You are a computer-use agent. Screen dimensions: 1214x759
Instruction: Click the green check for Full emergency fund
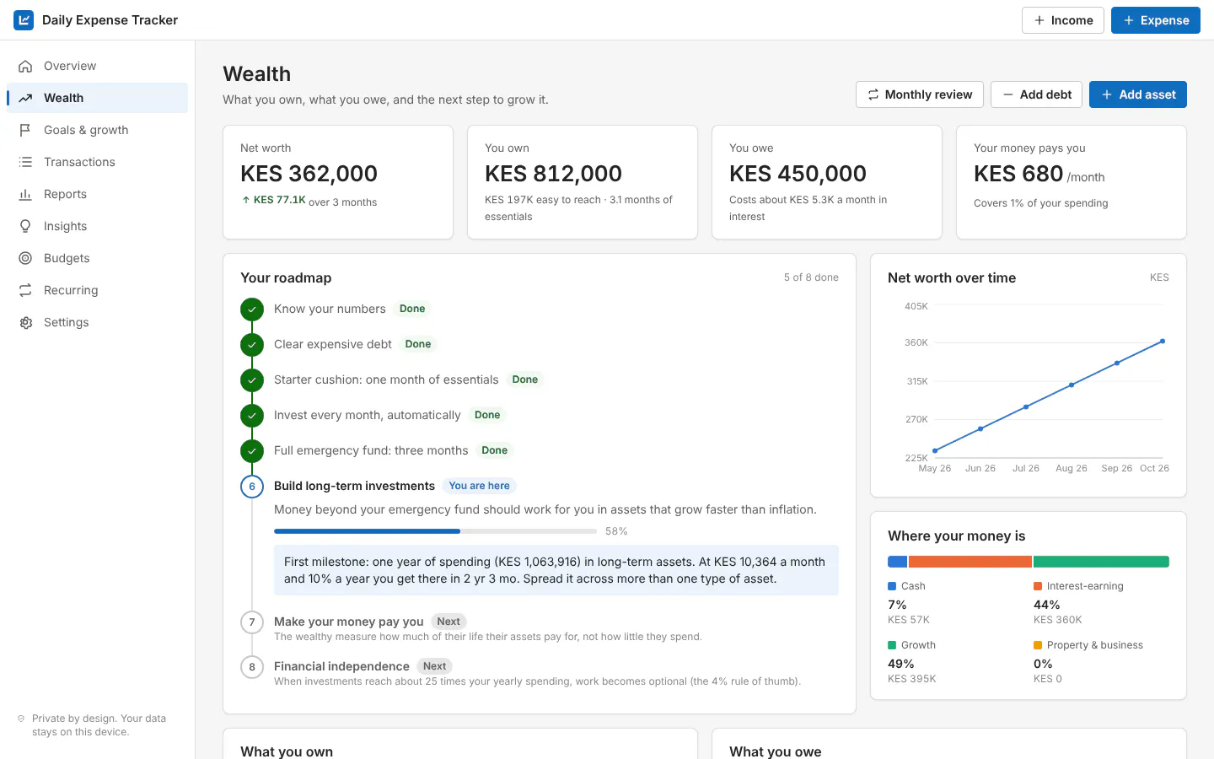click(252, 451)
